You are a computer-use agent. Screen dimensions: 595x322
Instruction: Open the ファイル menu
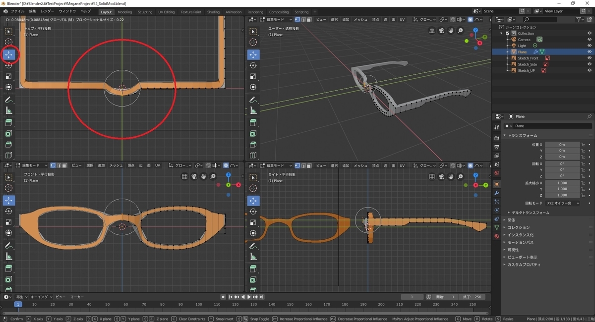click(x=17, y=11)
